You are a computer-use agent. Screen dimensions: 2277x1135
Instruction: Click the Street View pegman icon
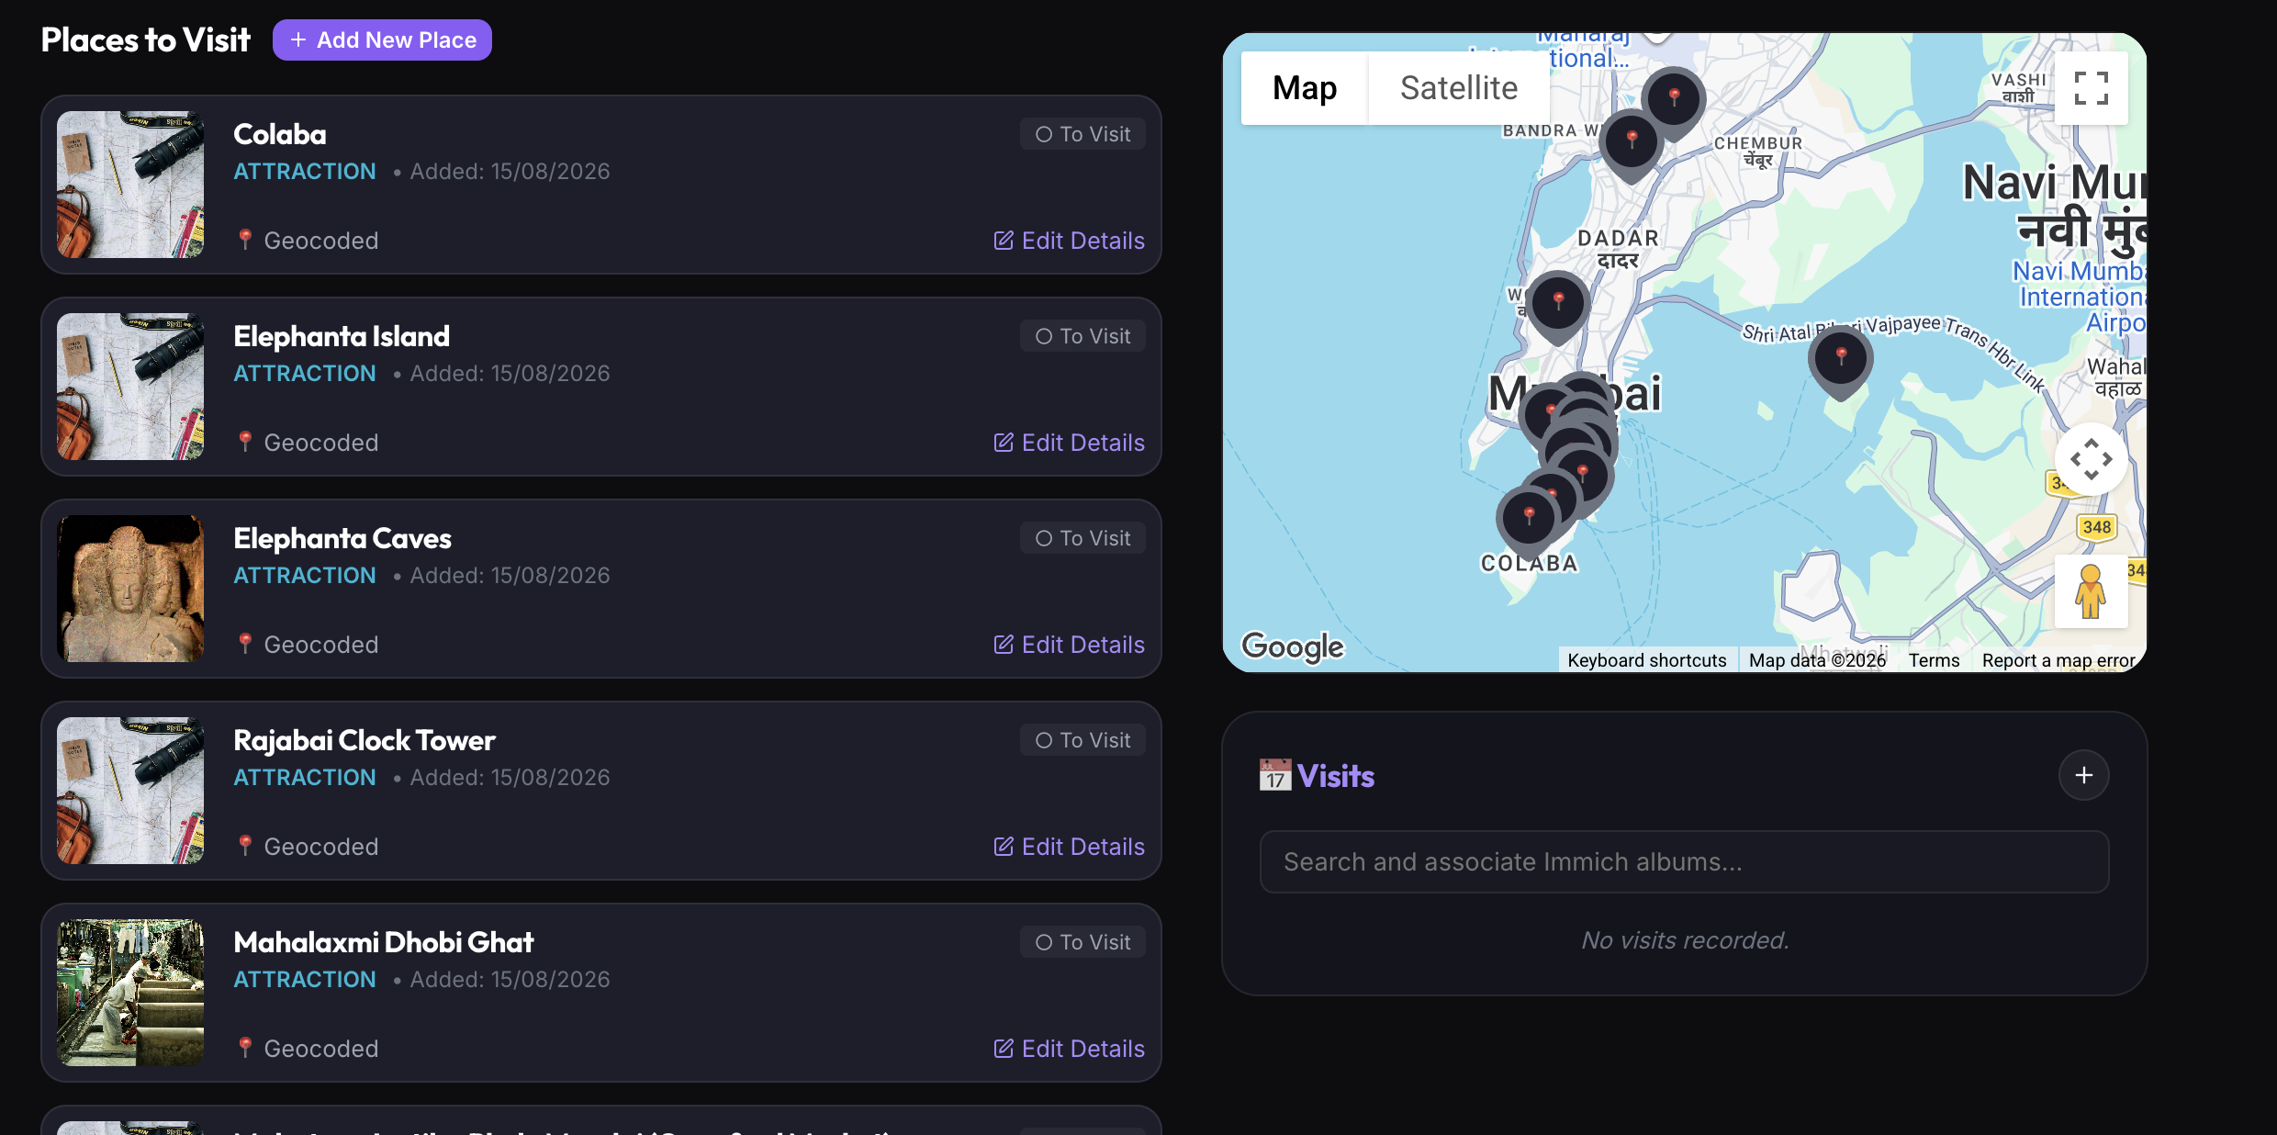point(2091,591)
